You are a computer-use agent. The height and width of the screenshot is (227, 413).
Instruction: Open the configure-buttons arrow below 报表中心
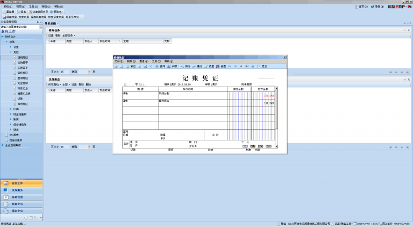pos(41,218)
